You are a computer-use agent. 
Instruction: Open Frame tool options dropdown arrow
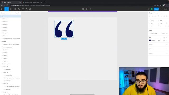pyautogui.click(x=12, y=9)
